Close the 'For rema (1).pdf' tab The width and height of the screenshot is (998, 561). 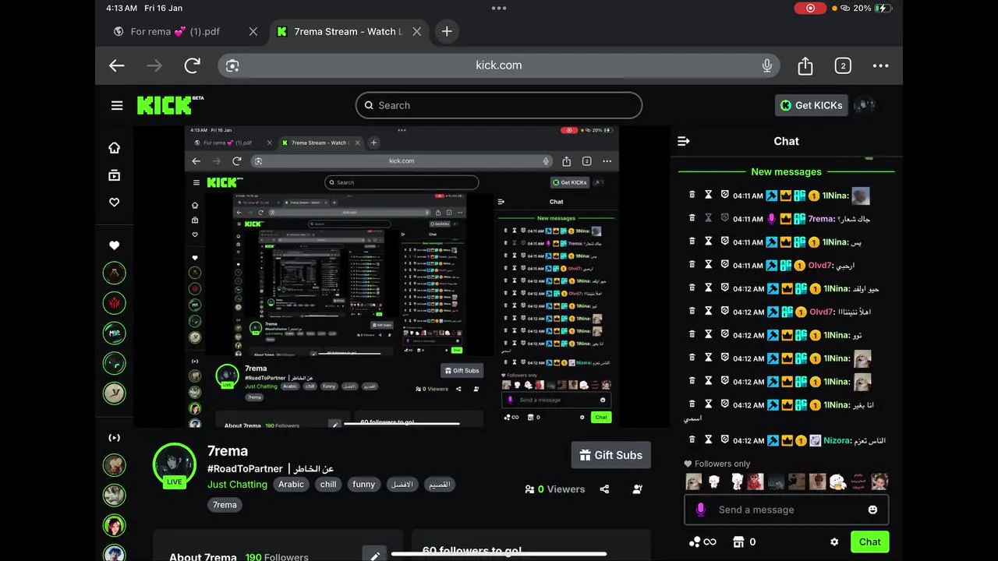[x=253, y=31]
